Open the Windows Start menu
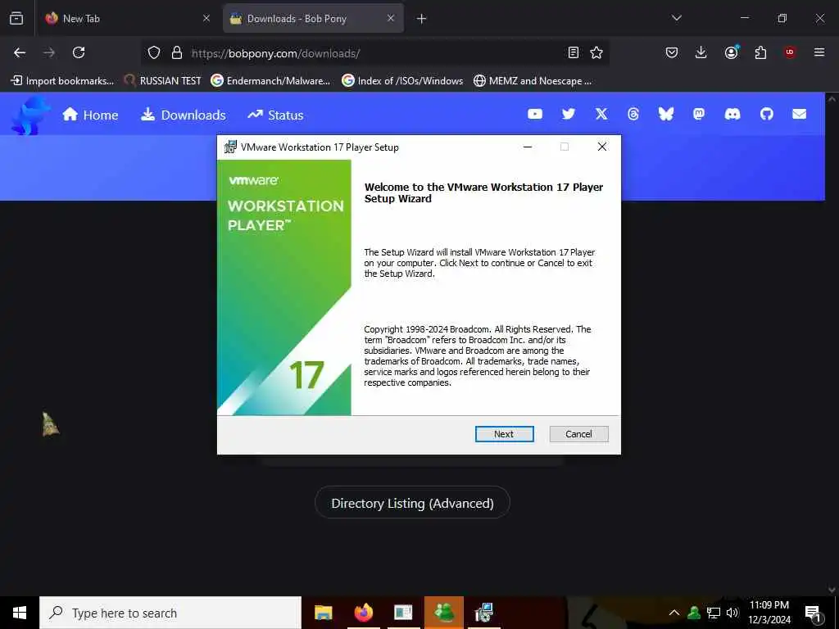This screenshot has width=839, height=629. [20, 613]
